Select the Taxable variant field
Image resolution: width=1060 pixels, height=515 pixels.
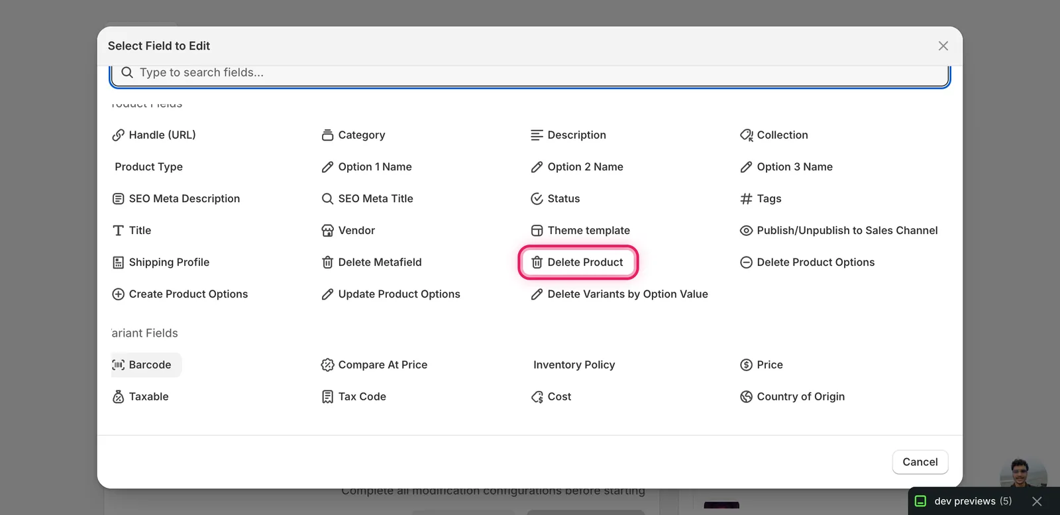pos(140,397)
